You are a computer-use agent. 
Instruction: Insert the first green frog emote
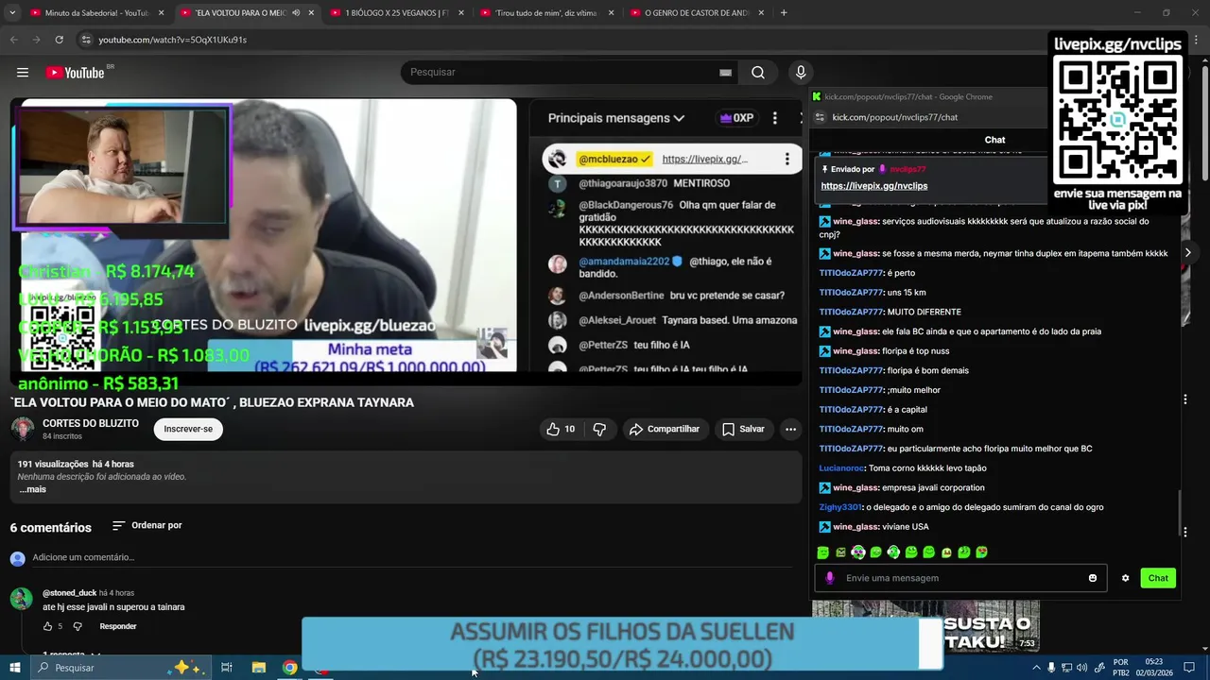(x=823, y=552)
